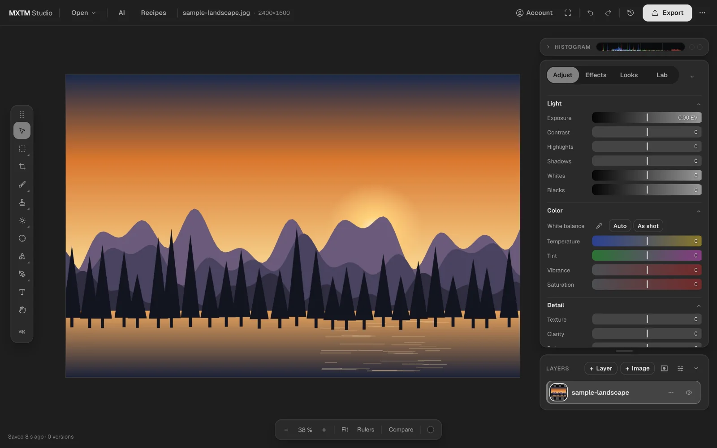Select the Pen tool
The height and width of the screenshot is (448, 717).
[x=22, y=274]
